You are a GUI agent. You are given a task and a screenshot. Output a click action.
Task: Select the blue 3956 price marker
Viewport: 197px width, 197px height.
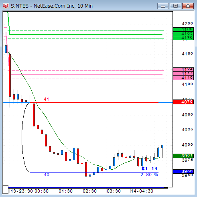click(x=183, y=171)
